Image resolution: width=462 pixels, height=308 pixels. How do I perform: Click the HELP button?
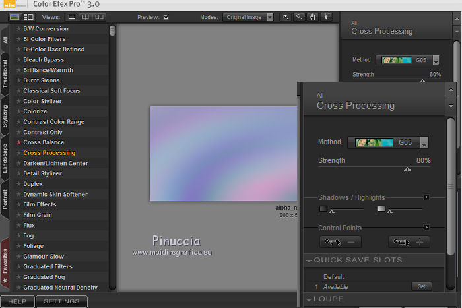coord(17,301)
